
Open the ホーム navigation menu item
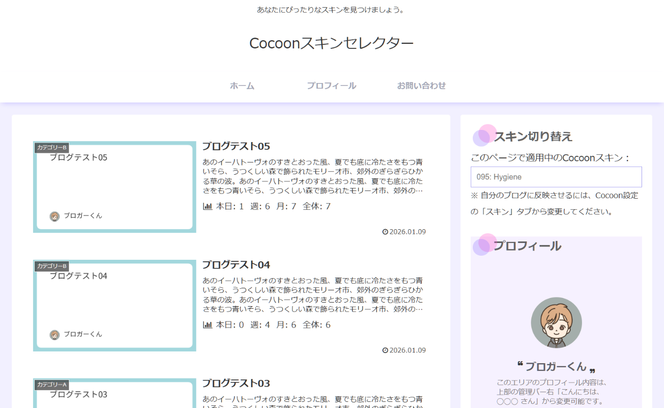tap(242, 86)
